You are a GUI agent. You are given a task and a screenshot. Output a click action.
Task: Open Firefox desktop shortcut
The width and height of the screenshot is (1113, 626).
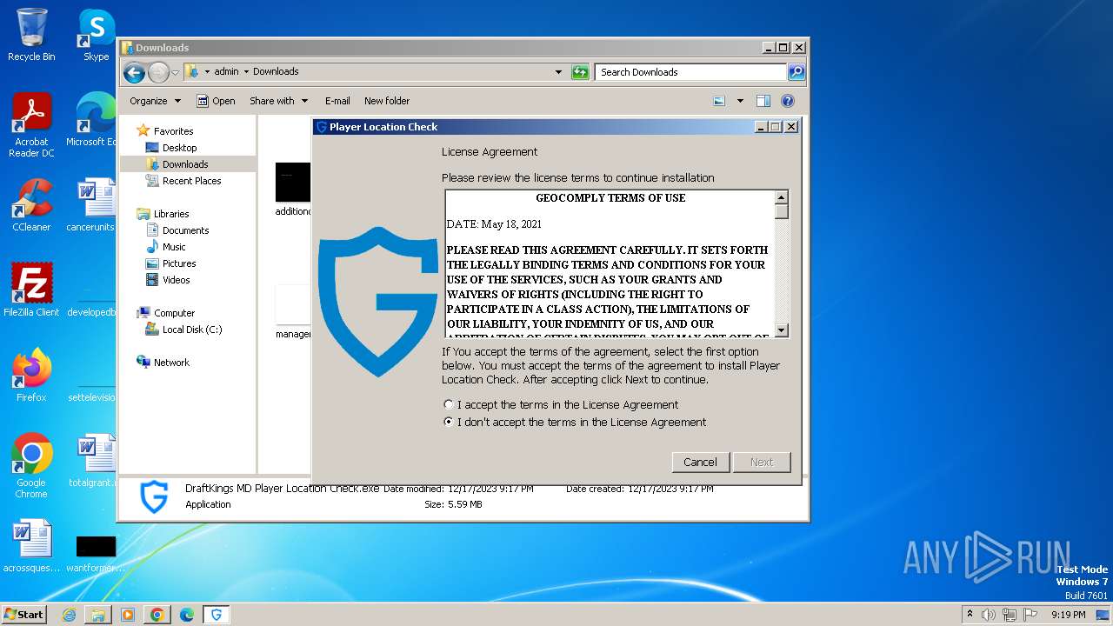pos(31,376)
